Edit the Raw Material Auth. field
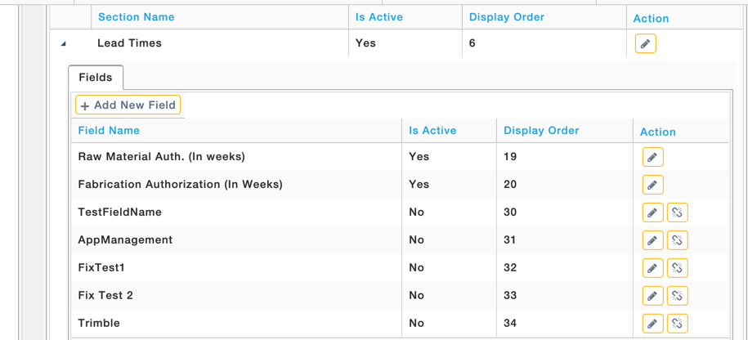Screen dimensions: 748x340 [652, 157]
